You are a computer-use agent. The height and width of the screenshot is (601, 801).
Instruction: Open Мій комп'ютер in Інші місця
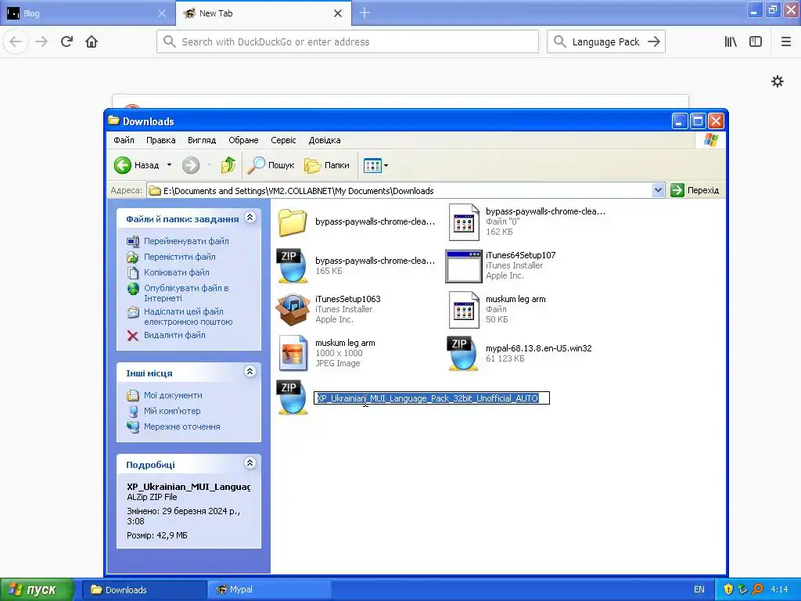click(x=171, y=411)
